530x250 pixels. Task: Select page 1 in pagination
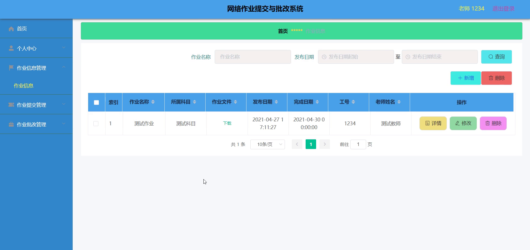pyautogui.click(x=311, y=144)
